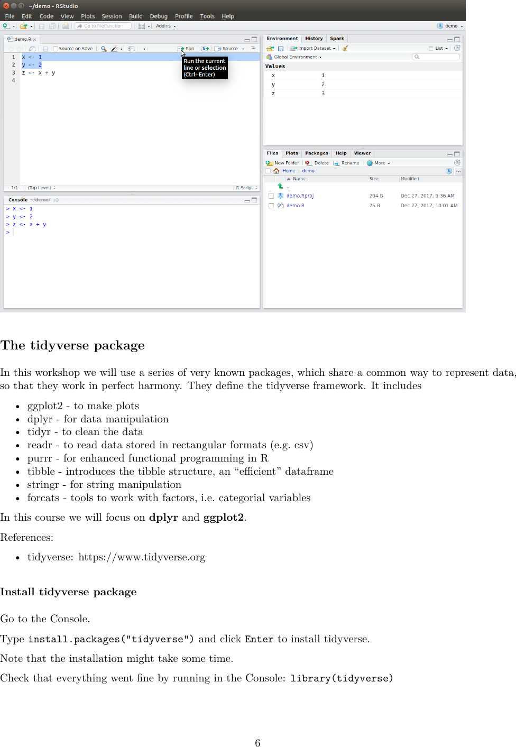The height and width of the screenshot is (747, 516).
Task: Switch to the Packages tab
Action: 317,153
